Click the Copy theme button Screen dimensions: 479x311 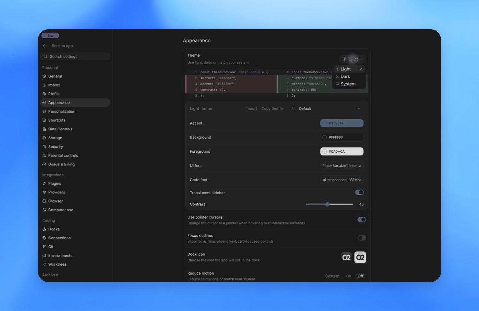[272, 109]
